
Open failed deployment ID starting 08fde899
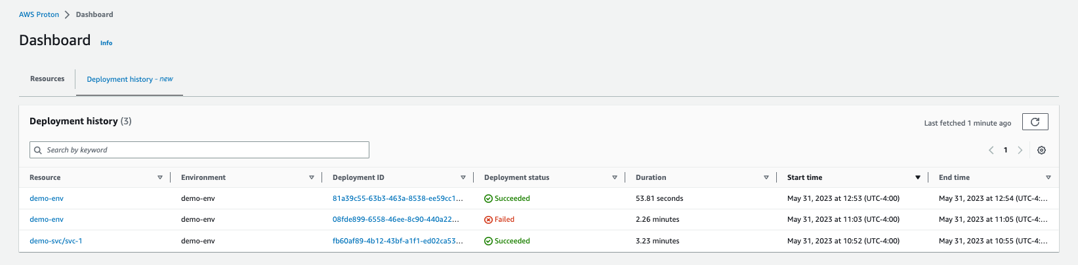click(x=396, y=219)
